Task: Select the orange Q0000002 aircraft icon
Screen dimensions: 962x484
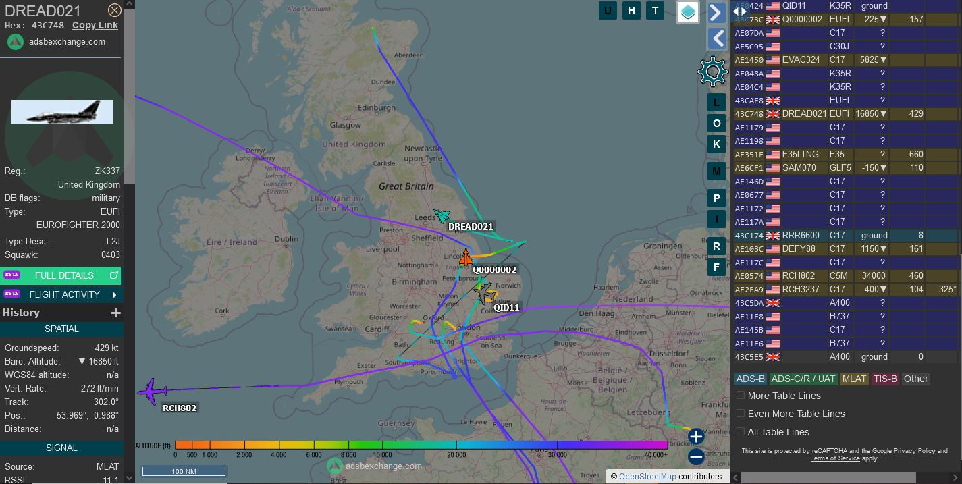Action: point(466,257)
